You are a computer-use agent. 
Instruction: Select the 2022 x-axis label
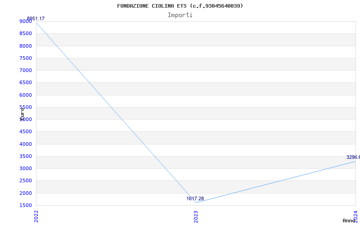pyautogui.click(x=36, y=216)
